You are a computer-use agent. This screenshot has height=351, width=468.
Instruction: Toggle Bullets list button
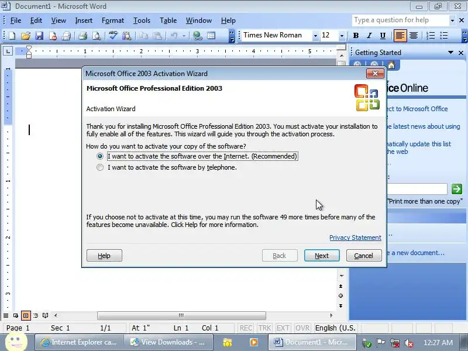tap(444, 36)
